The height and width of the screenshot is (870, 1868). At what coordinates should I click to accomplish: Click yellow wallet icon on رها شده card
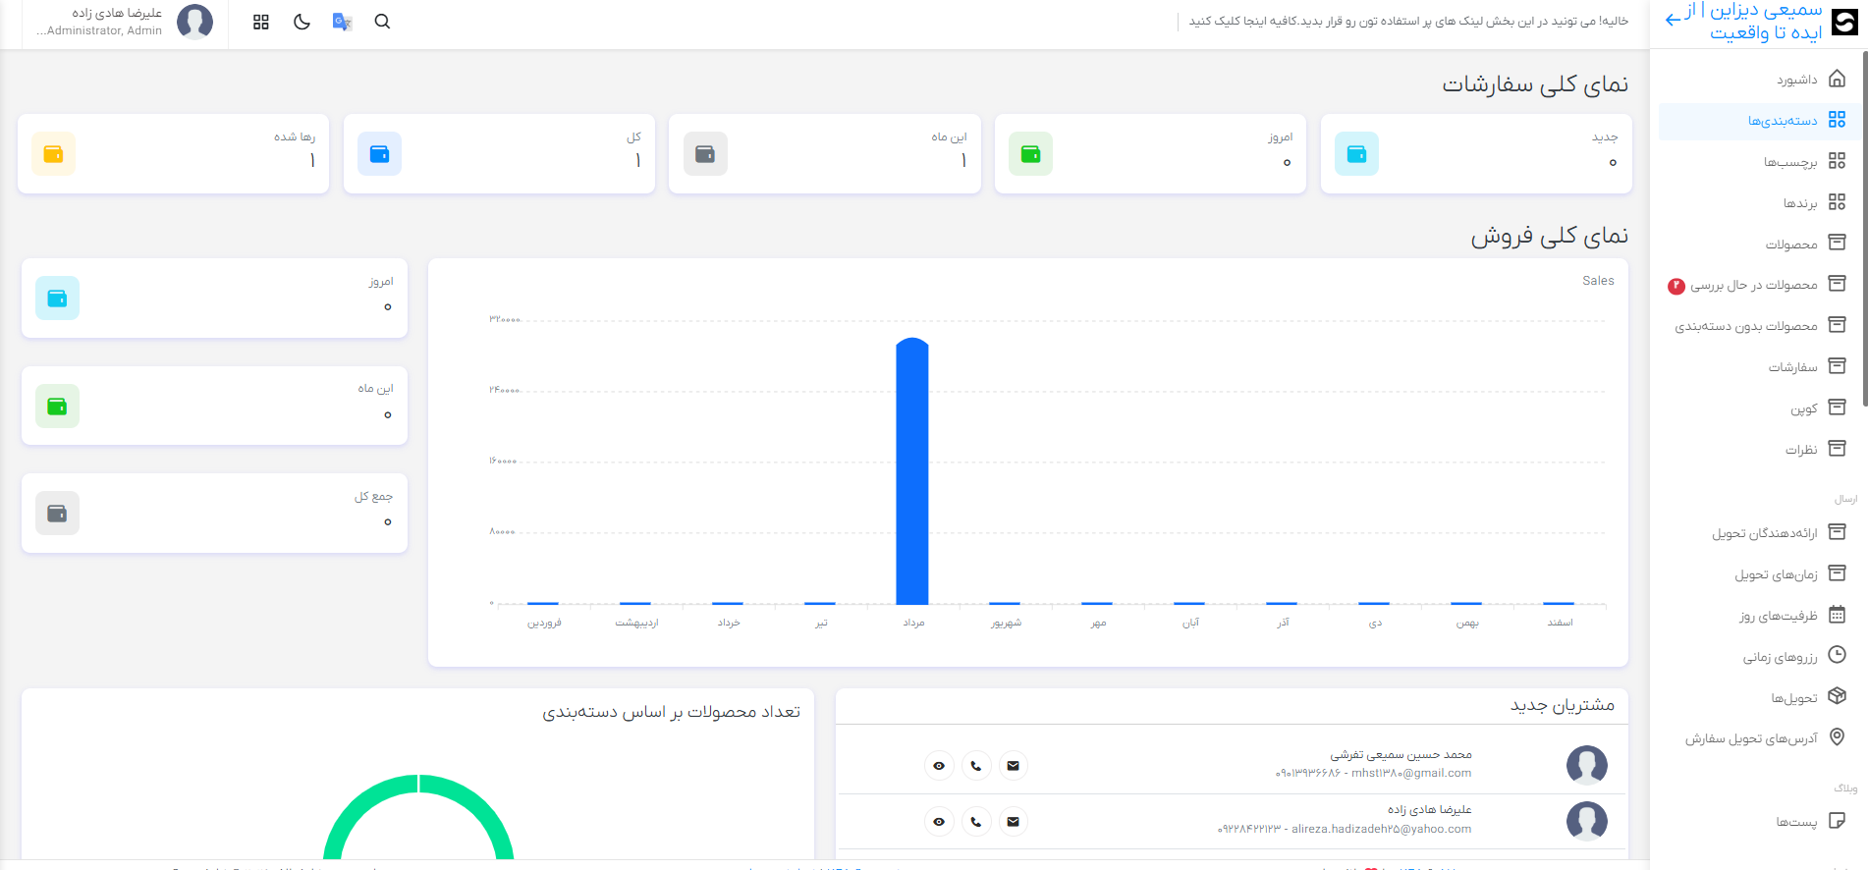click(53, 154)
